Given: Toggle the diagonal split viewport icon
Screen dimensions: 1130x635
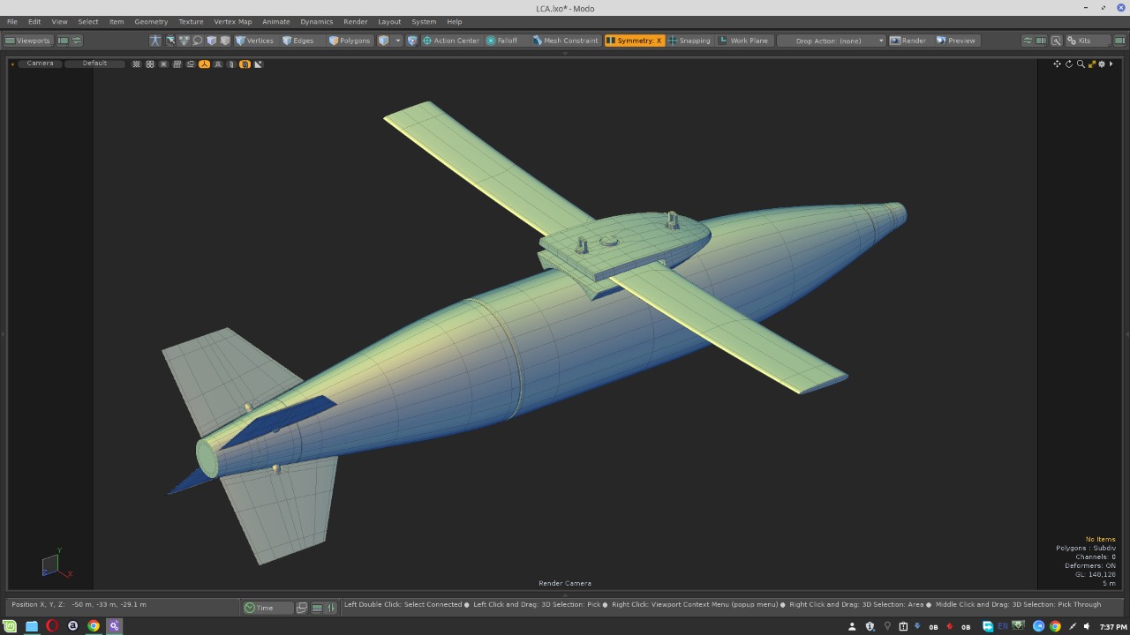Looking at the screenshot, I should pyautogui.click(x=258, y=64).
